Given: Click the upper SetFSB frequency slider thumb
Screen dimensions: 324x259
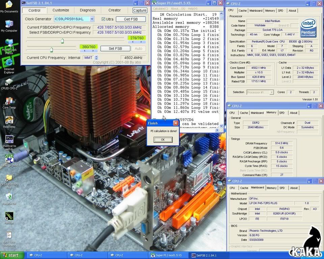Looking at the screenshot, I should point(62,41).
